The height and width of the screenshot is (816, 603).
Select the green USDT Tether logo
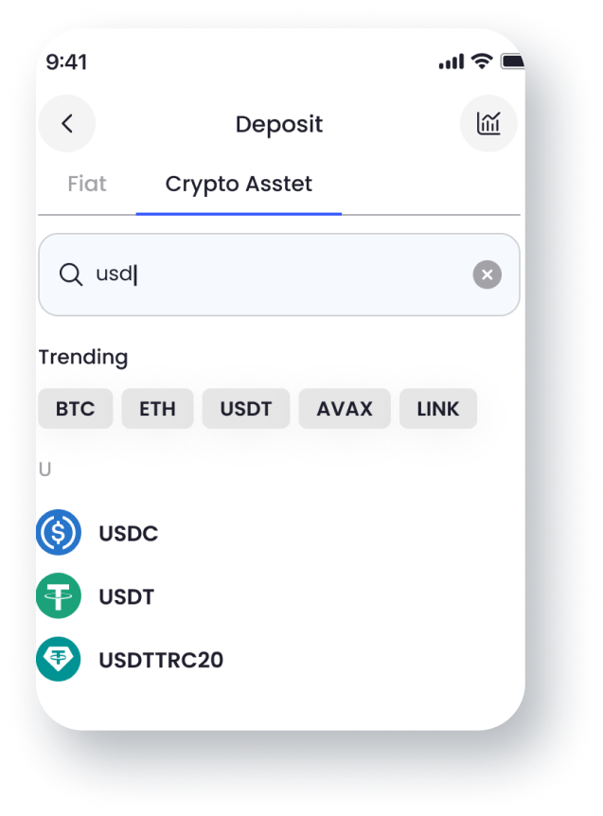[x=59, y=595]
